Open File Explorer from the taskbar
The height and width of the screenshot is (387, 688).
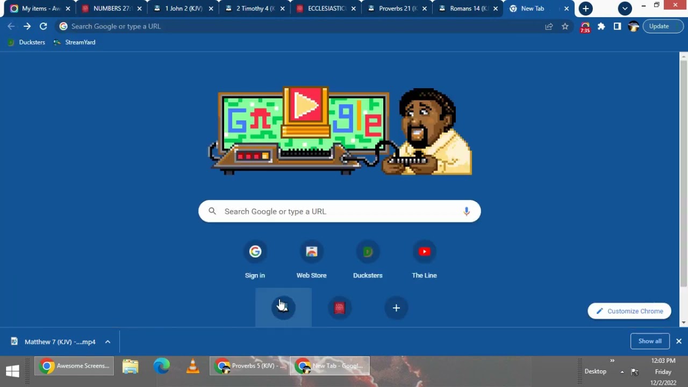point(130,367)
